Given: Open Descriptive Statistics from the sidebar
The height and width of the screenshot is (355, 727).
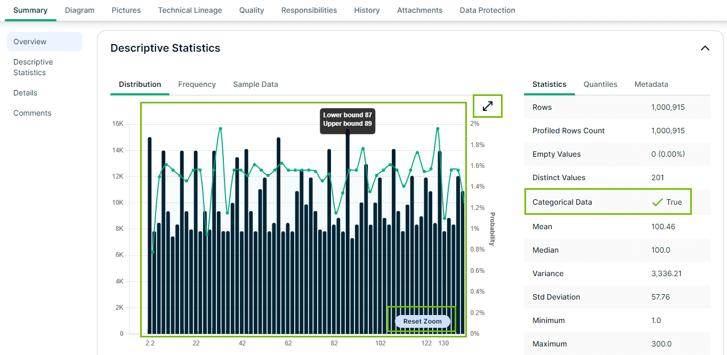Looking at the screenshot, I should coord(33,67).
